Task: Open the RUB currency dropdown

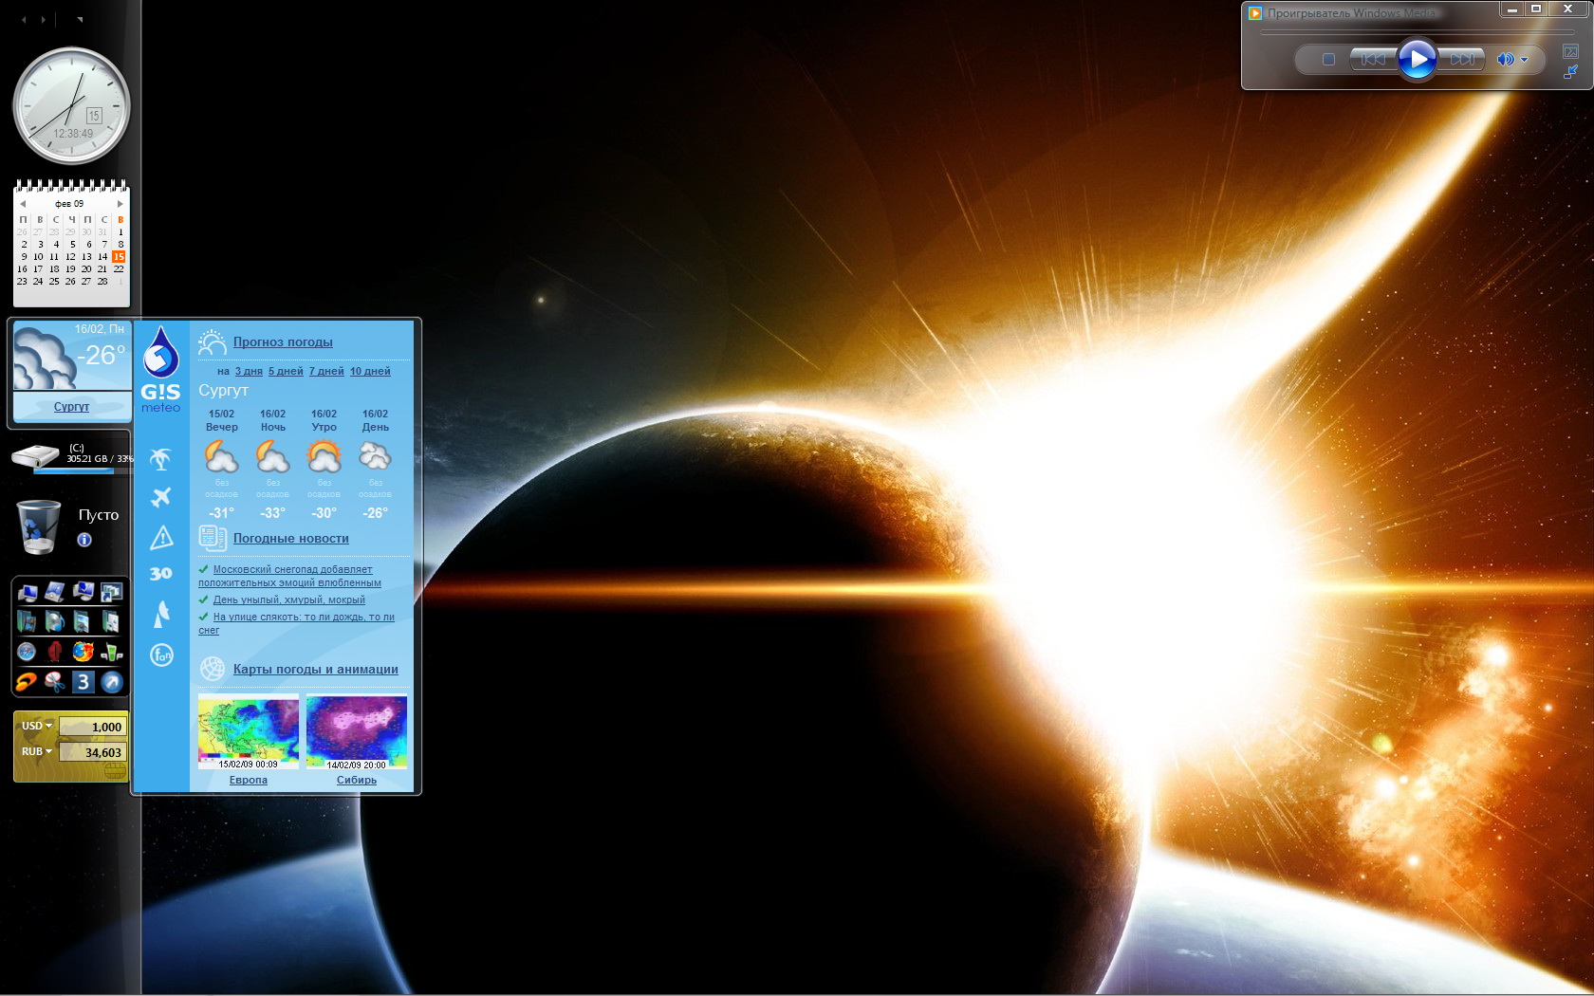Action: pos(37,751)
